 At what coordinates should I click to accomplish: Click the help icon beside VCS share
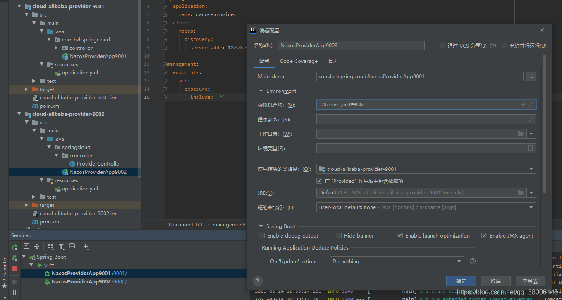coord(493,46)
